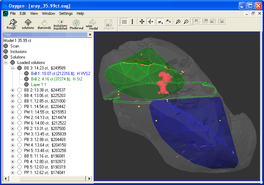Click the zoom out magnifier icon
This screenshot has height=185, width=264.
coord(186,22)
